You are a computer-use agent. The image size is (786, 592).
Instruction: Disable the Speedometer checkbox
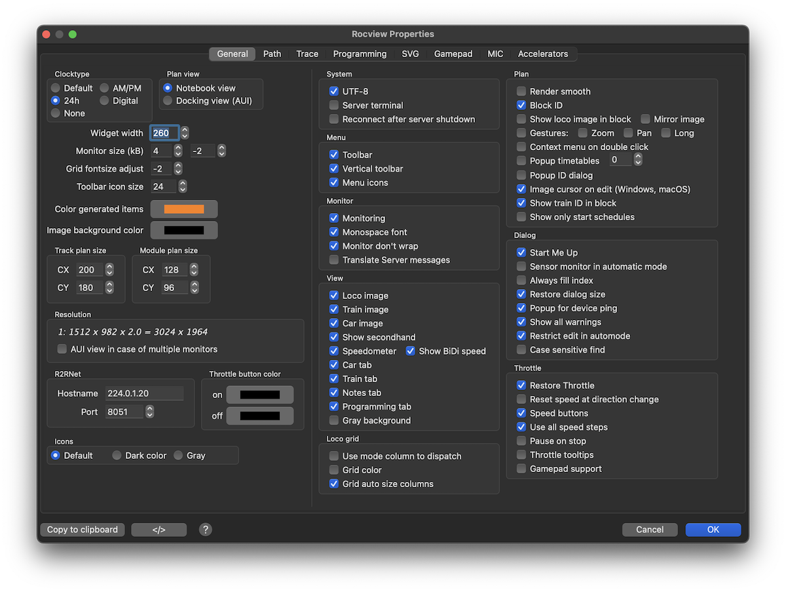[334, 351]
